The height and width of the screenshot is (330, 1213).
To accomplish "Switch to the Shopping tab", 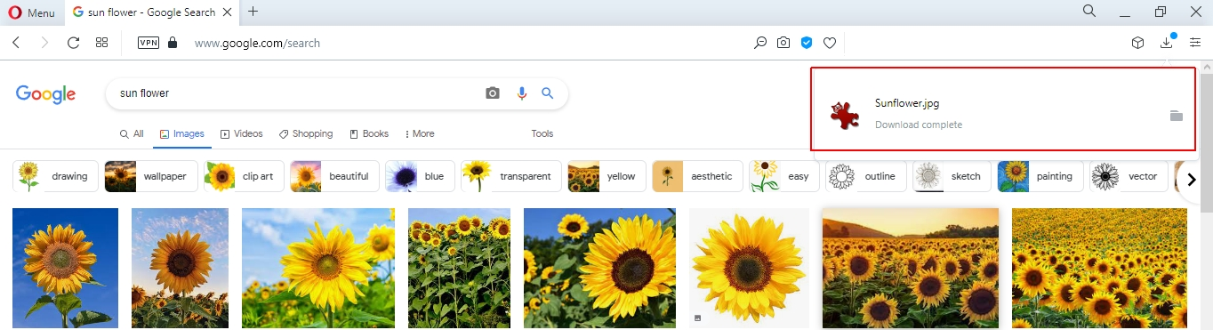I will 306,134.
